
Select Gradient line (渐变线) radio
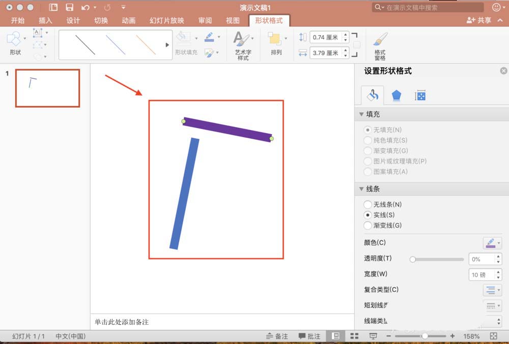click(x=367, y=225)
